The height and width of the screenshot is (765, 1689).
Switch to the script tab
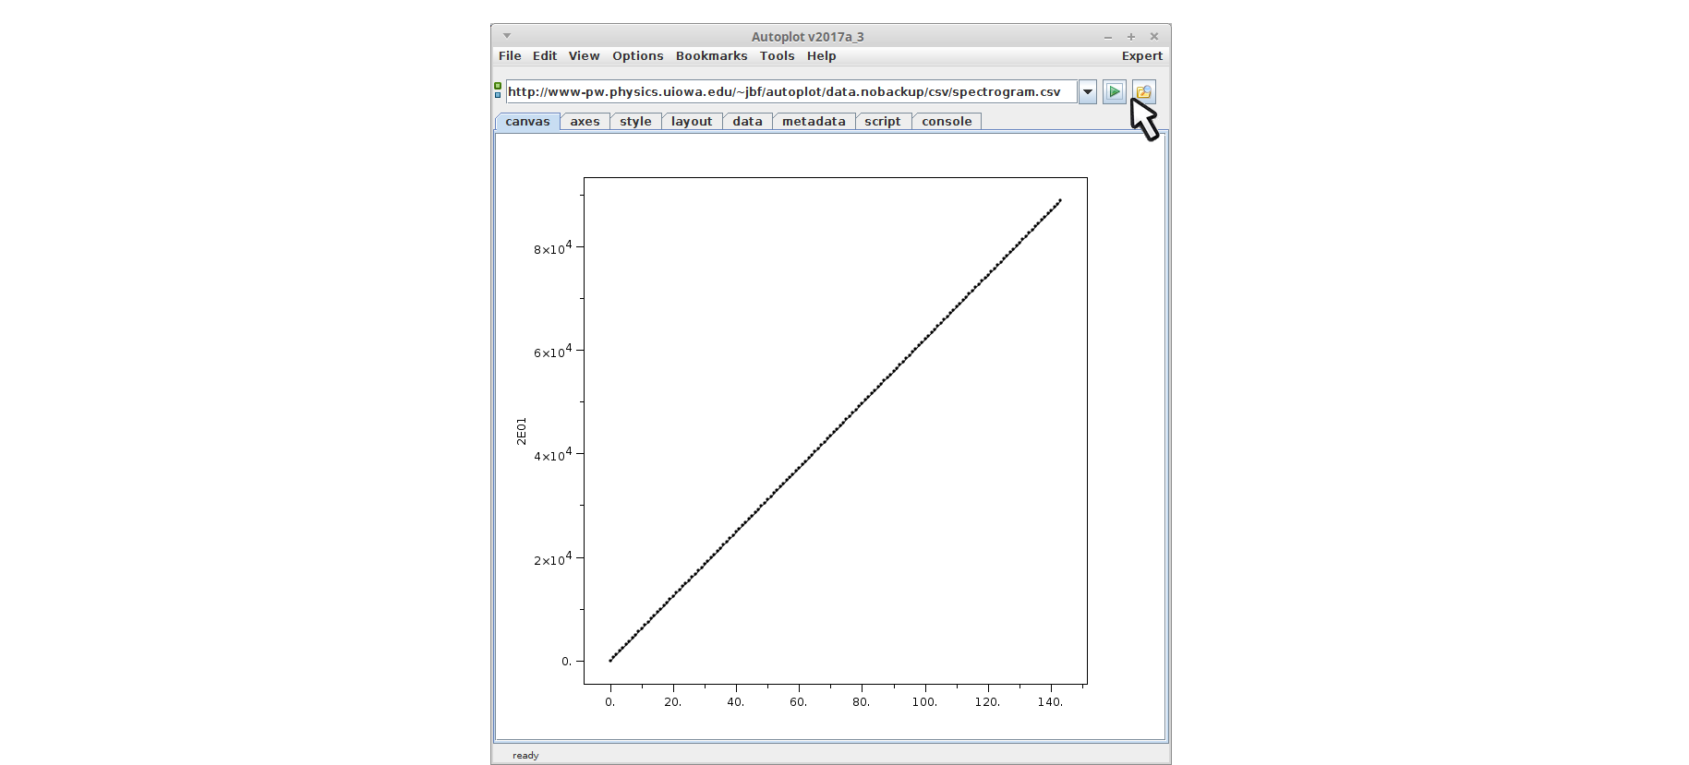coord(883,121)
